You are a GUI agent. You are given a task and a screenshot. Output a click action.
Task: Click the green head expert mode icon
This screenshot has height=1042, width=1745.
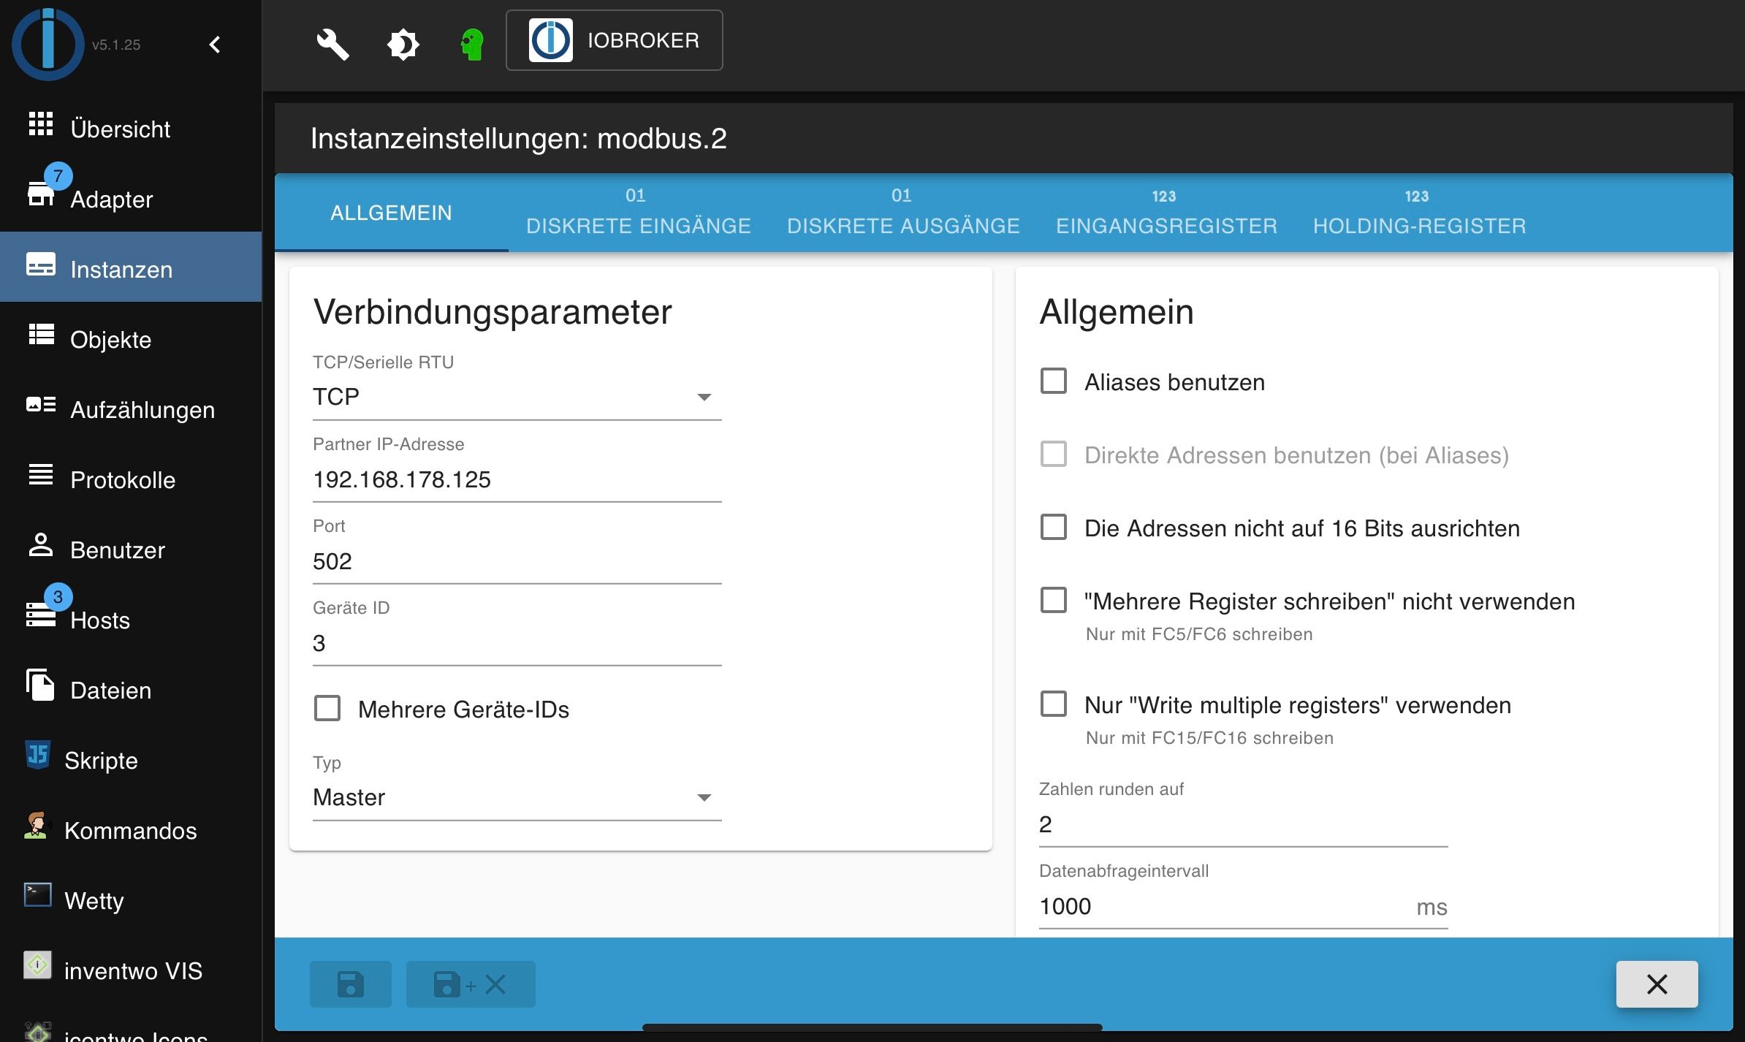click(x=472, y=44)
